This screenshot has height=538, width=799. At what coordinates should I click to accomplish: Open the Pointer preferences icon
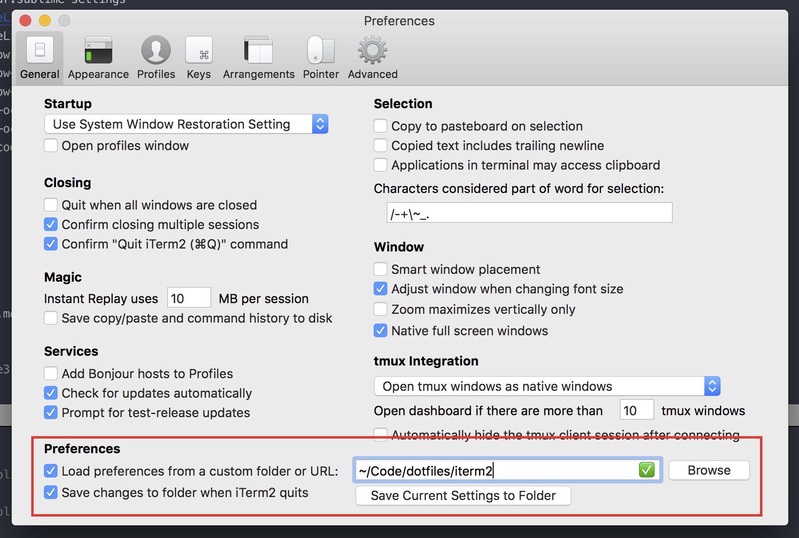pos(321,50)
